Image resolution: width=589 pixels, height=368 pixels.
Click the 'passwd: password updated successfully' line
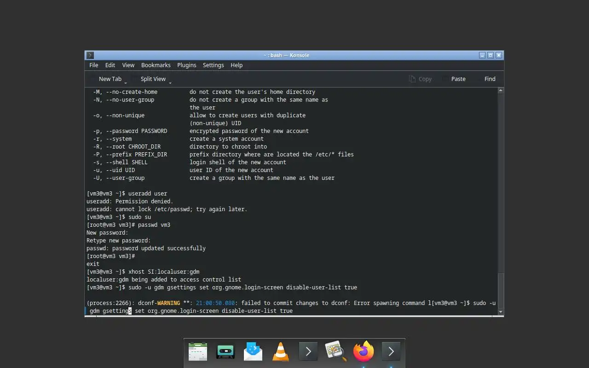[146, 248]
